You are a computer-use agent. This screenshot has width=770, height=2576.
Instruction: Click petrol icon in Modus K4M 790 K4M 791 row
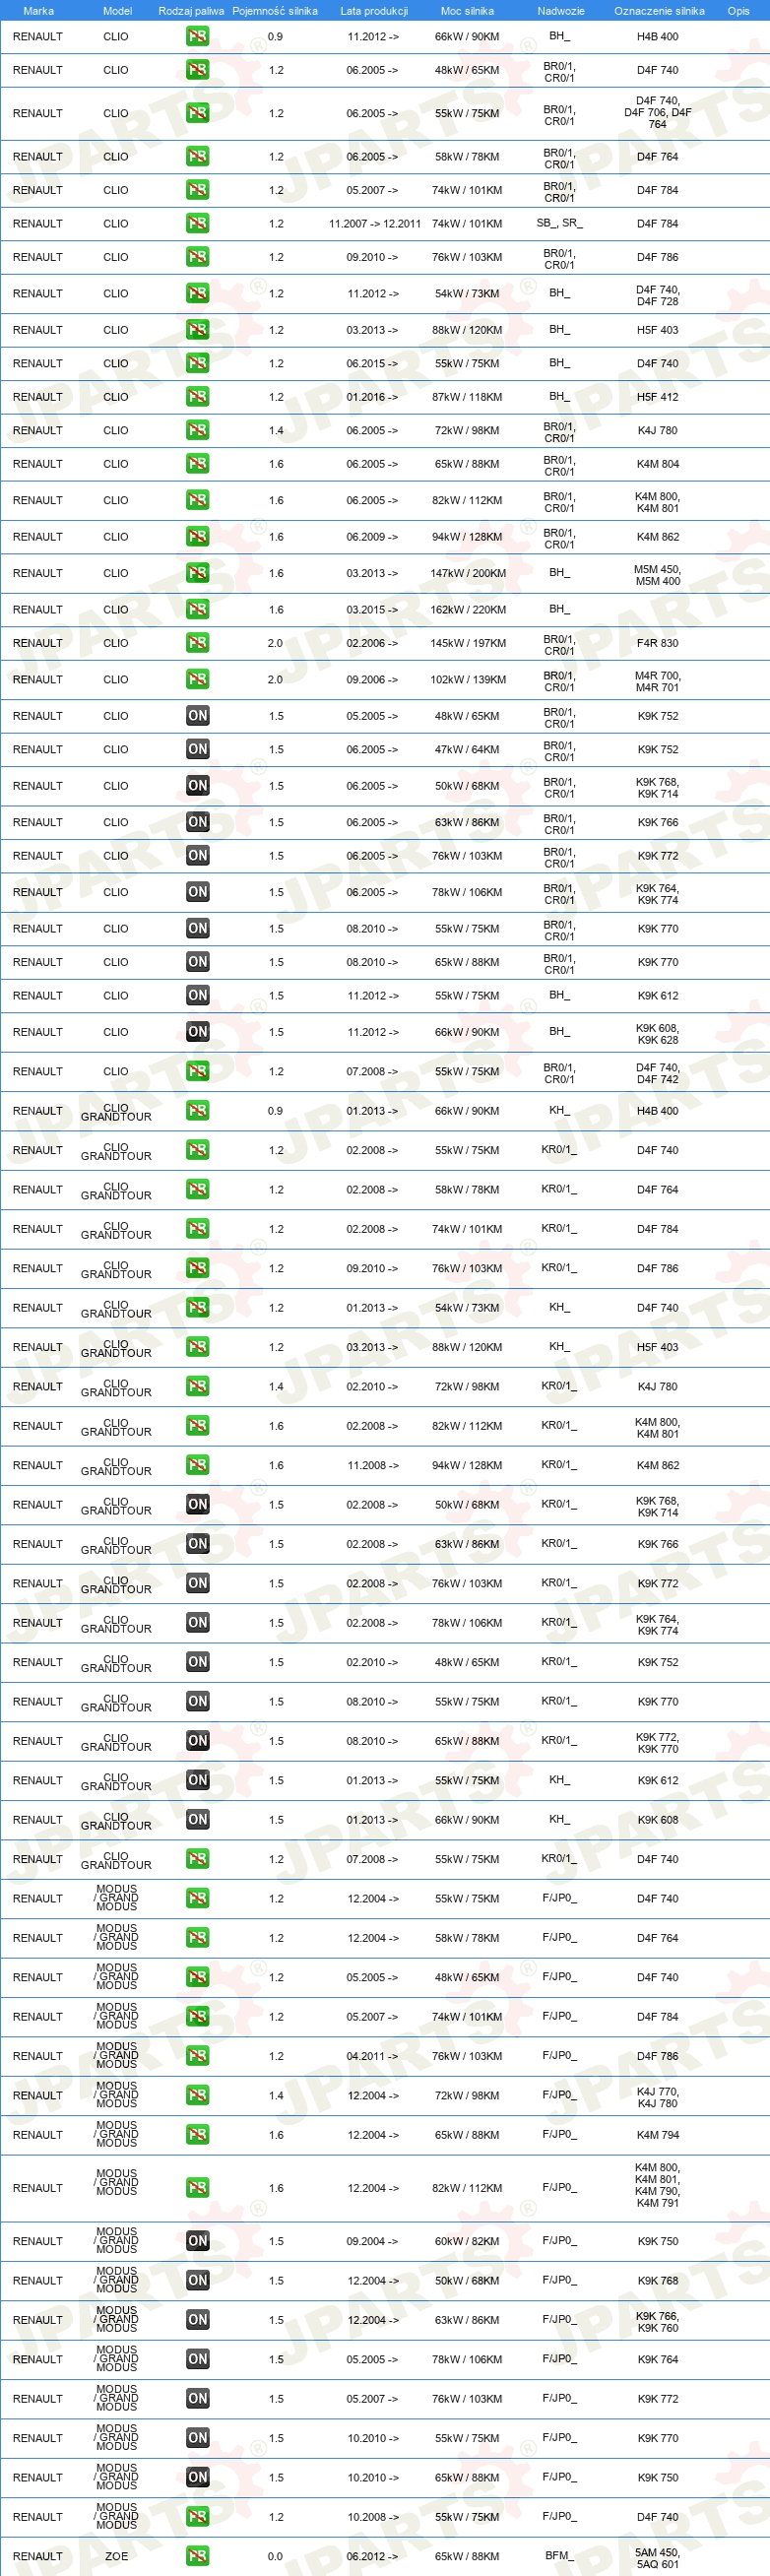(198, 2188)
